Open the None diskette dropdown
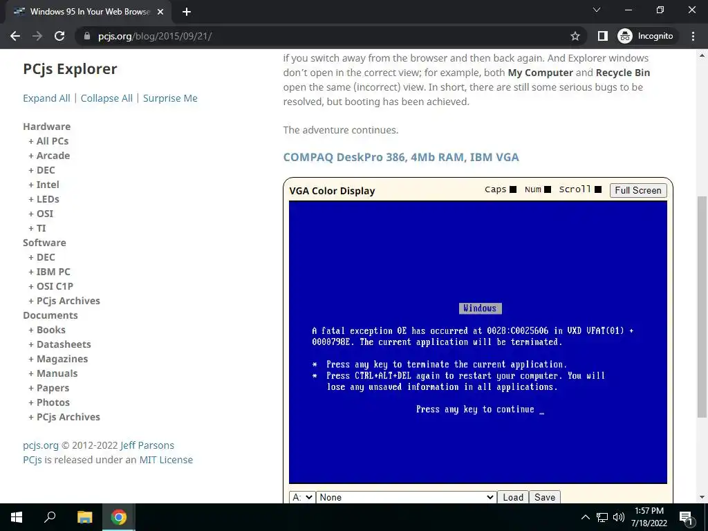The height and width of the screenshot is (531, 708). (x=407, y=497)
